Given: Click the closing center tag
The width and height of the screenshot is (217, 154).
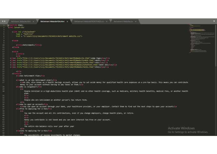Looking at the screenshot, I should tap(17, 74).
